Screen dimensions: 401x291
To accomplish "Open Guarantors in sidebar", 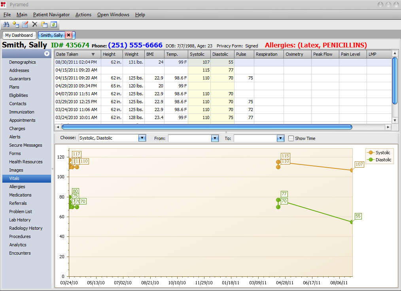I will click(x=20, y=79).
